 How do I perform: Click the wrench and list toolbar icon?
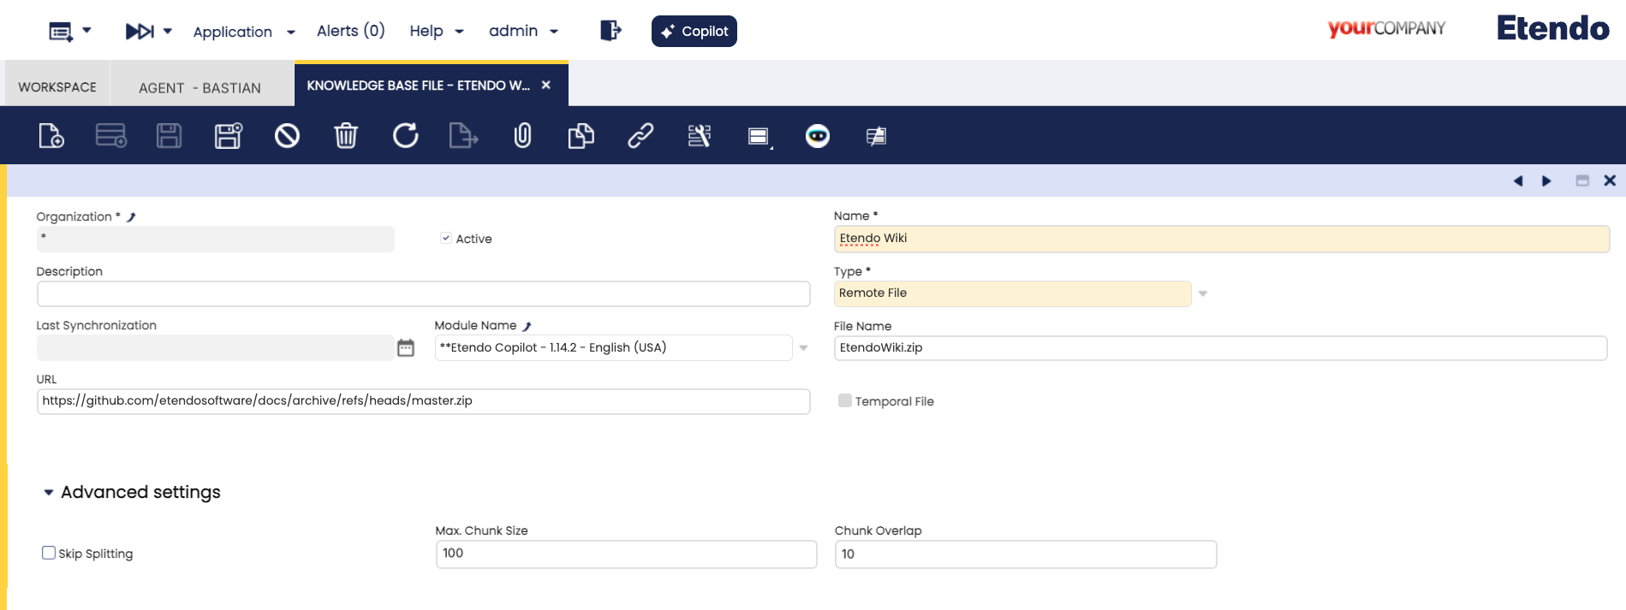tap(700, 135)
